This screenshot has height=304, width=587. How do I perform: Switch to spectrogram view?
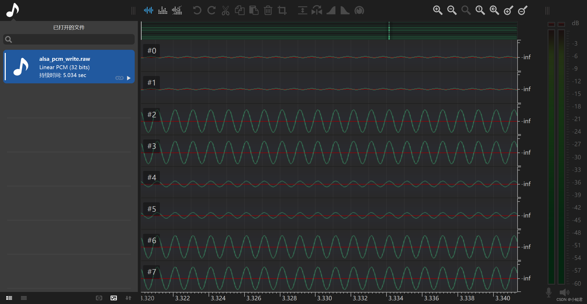pyautogui.click(x=163, y=10)
